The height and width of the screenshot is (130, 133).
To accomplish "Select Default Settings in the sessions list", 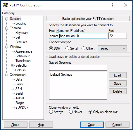I will point(61,74).
